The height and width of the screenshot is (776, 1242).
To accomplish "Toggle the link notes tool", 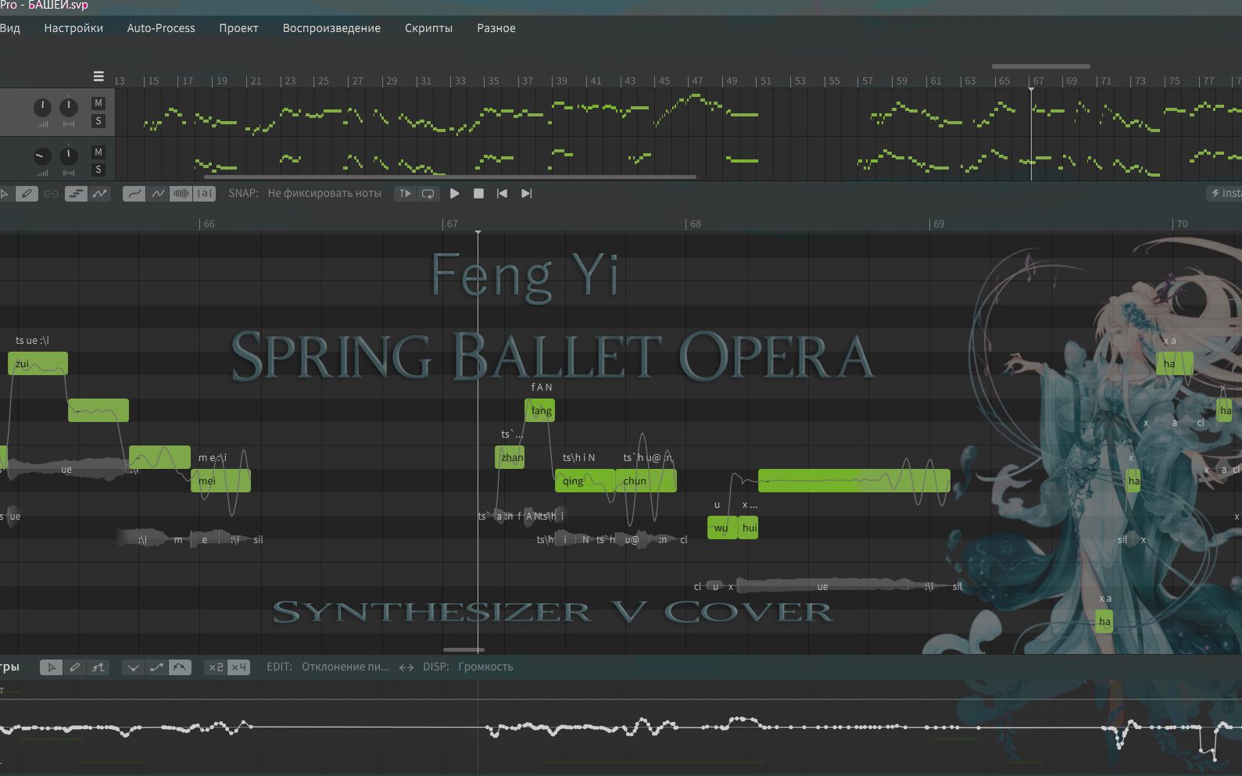I will 51,194.
